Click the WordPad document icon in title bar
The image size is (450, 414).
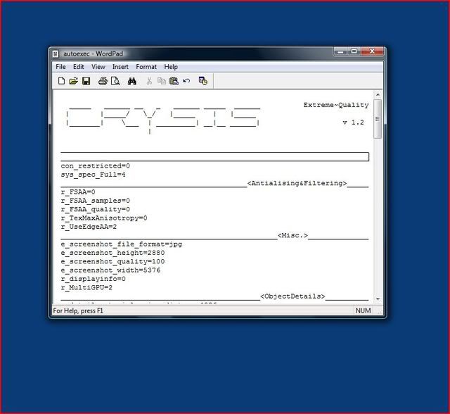coord(56,54)
